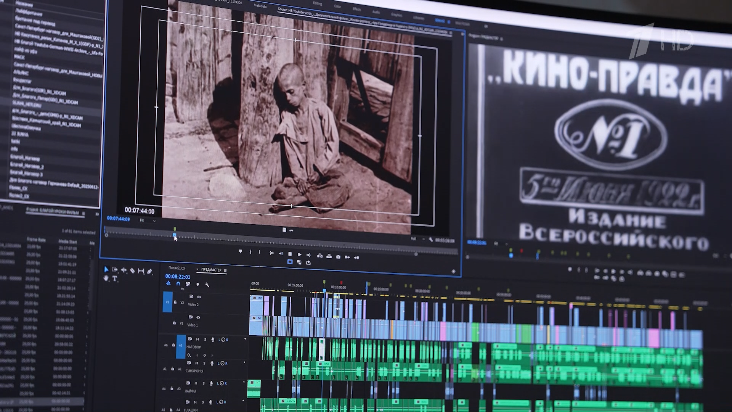
Task: Mute the НАГОВОР audio track
Action: (197, 339)
